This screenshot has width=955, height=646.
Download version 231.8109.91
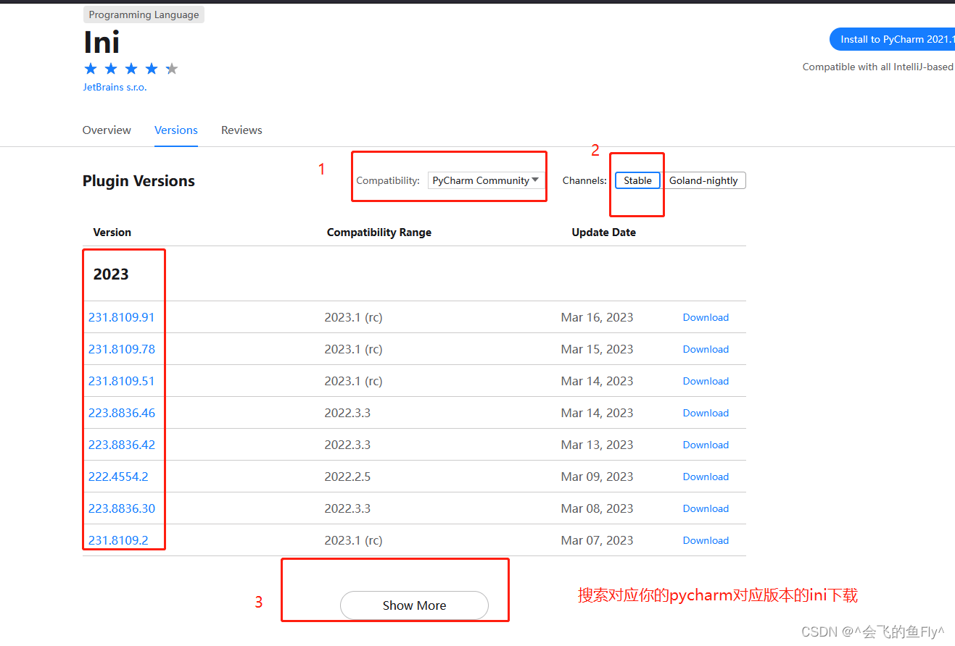tap(706, 317)
